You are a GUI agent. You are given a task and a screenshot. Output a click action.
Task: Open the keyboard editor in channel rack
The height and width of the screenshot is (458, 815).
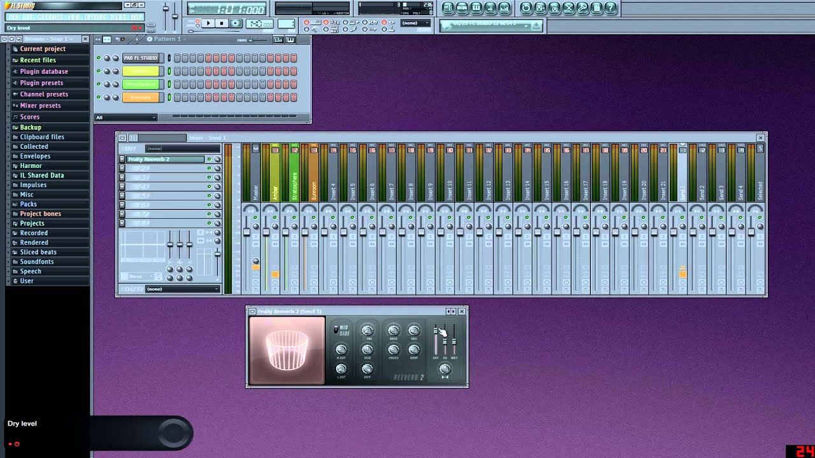click(290, 39)
